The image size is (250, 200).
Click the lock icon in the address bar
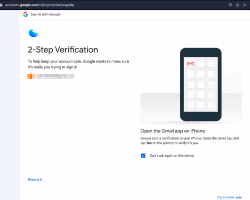(x=1, y=5)
